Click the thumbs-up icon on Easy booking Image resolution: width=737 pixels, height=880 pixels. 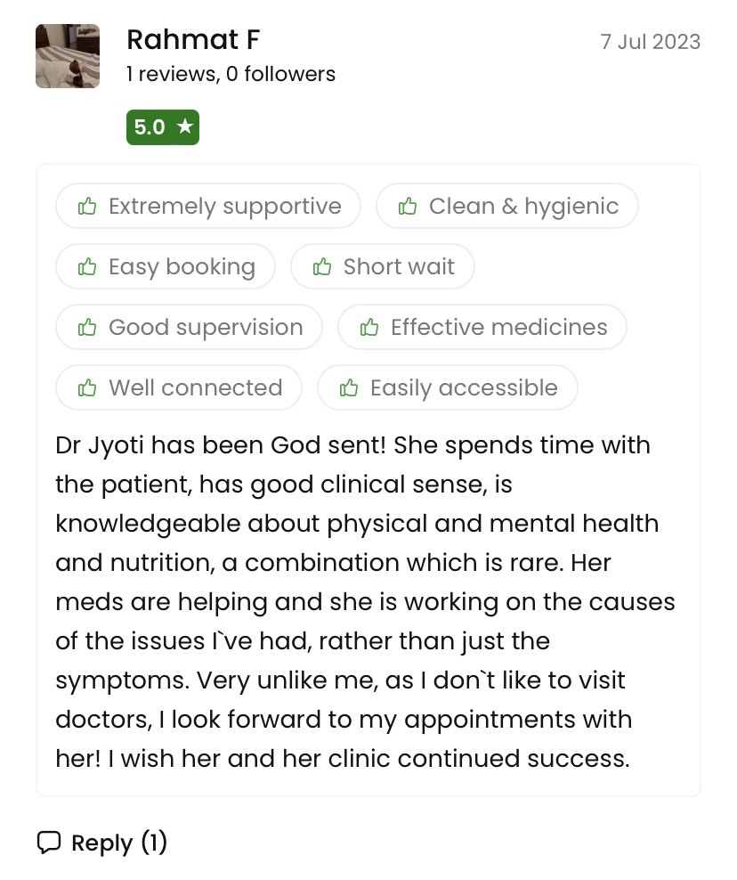click(87, 267)
